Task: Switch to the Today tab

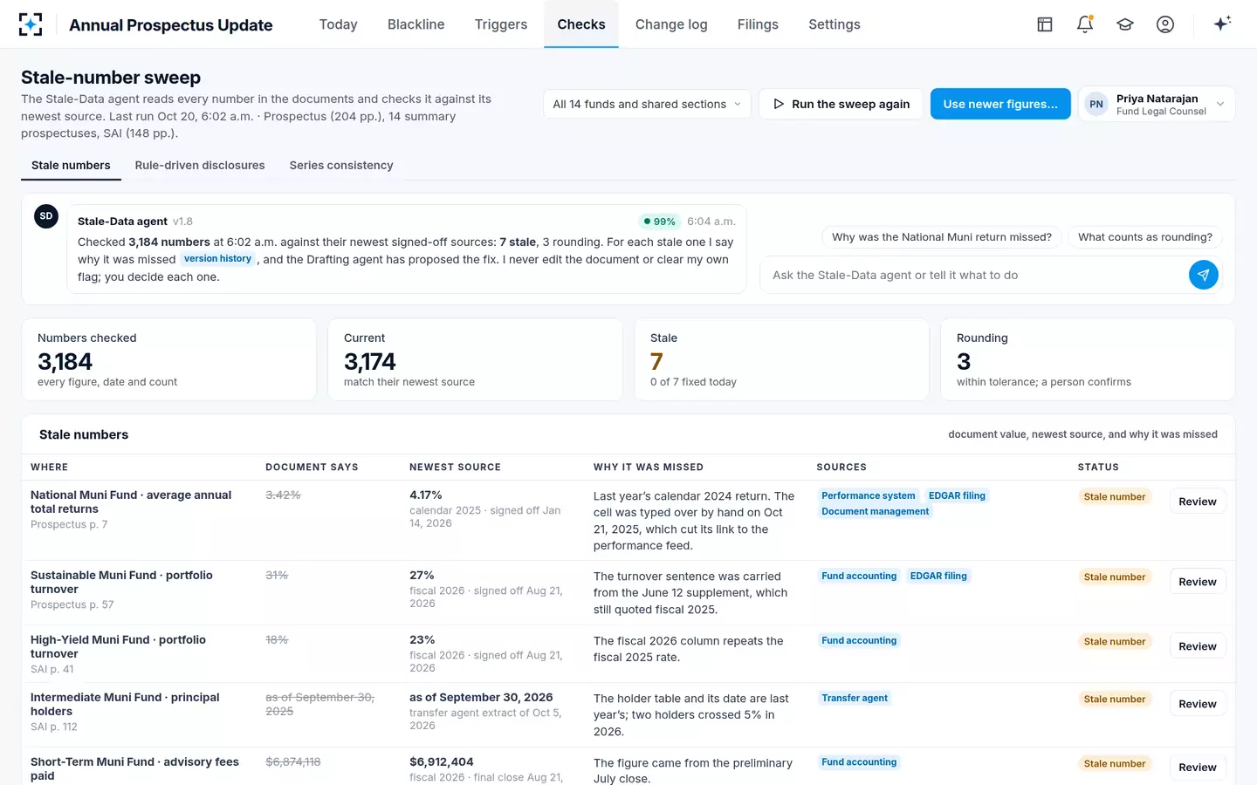Action: [x=339, y=24]
